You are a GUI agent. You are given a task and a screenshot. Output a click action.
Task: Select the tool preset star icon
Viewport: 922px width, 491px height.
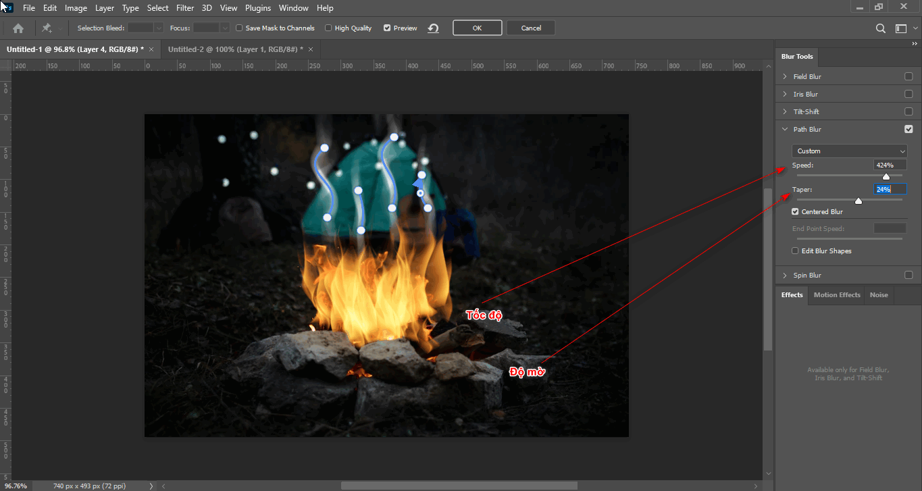[x=47, y=28]
